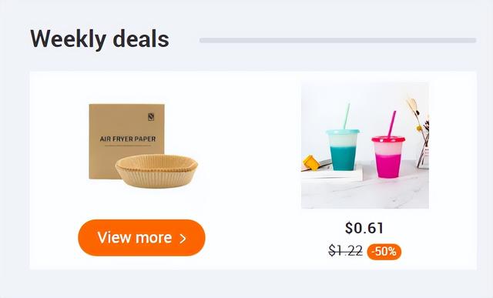Click the green straw of the teal cup
Viewport: 493px width, 298px height.
tap(347, 116)
